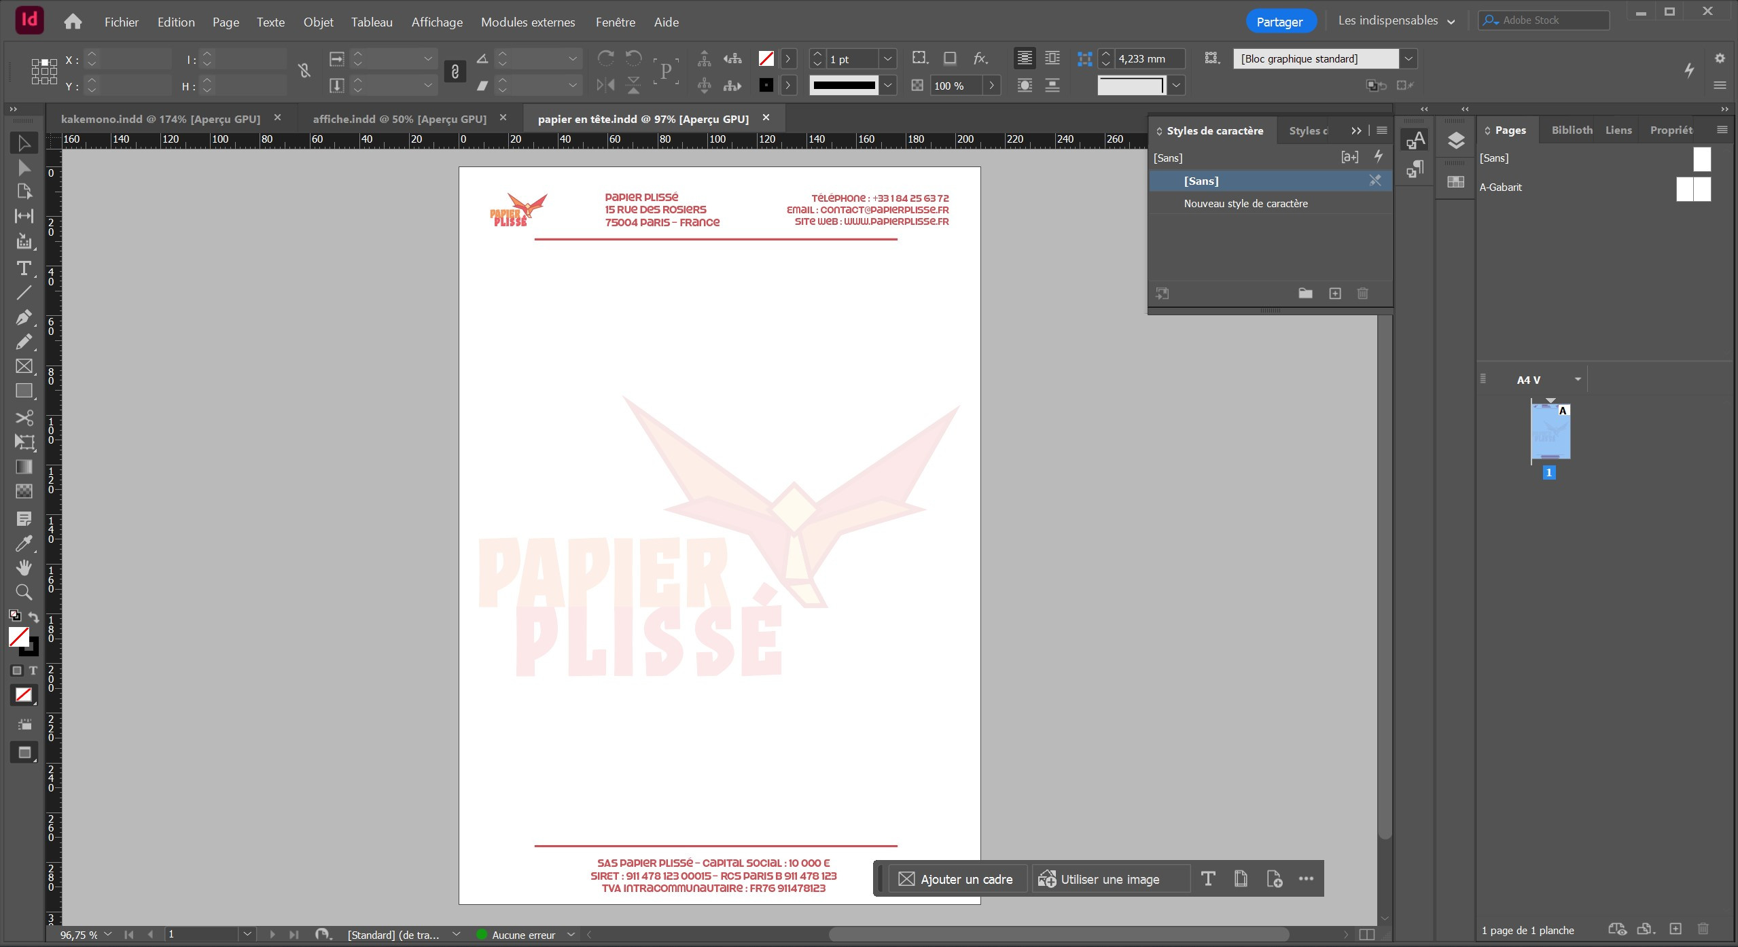Select the Gradient Feather tool
The height and width of the screenshot is (947, 1738).
coord(24,491)
